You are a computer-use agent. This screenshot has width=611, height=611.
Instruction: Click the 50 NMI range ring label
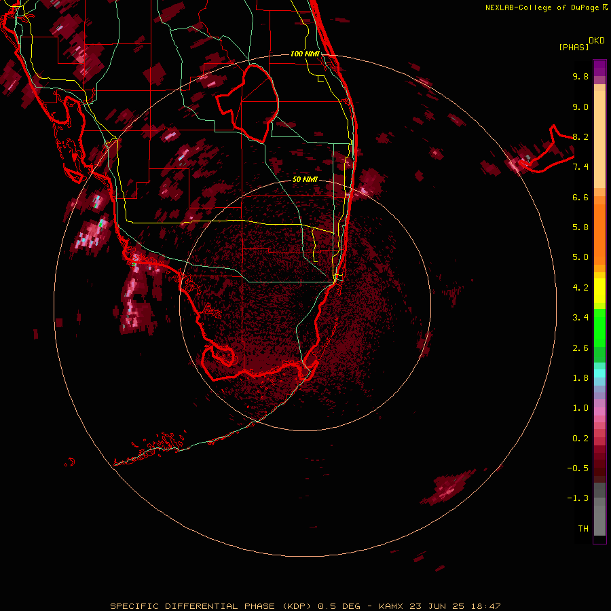(x=305, y=179)
